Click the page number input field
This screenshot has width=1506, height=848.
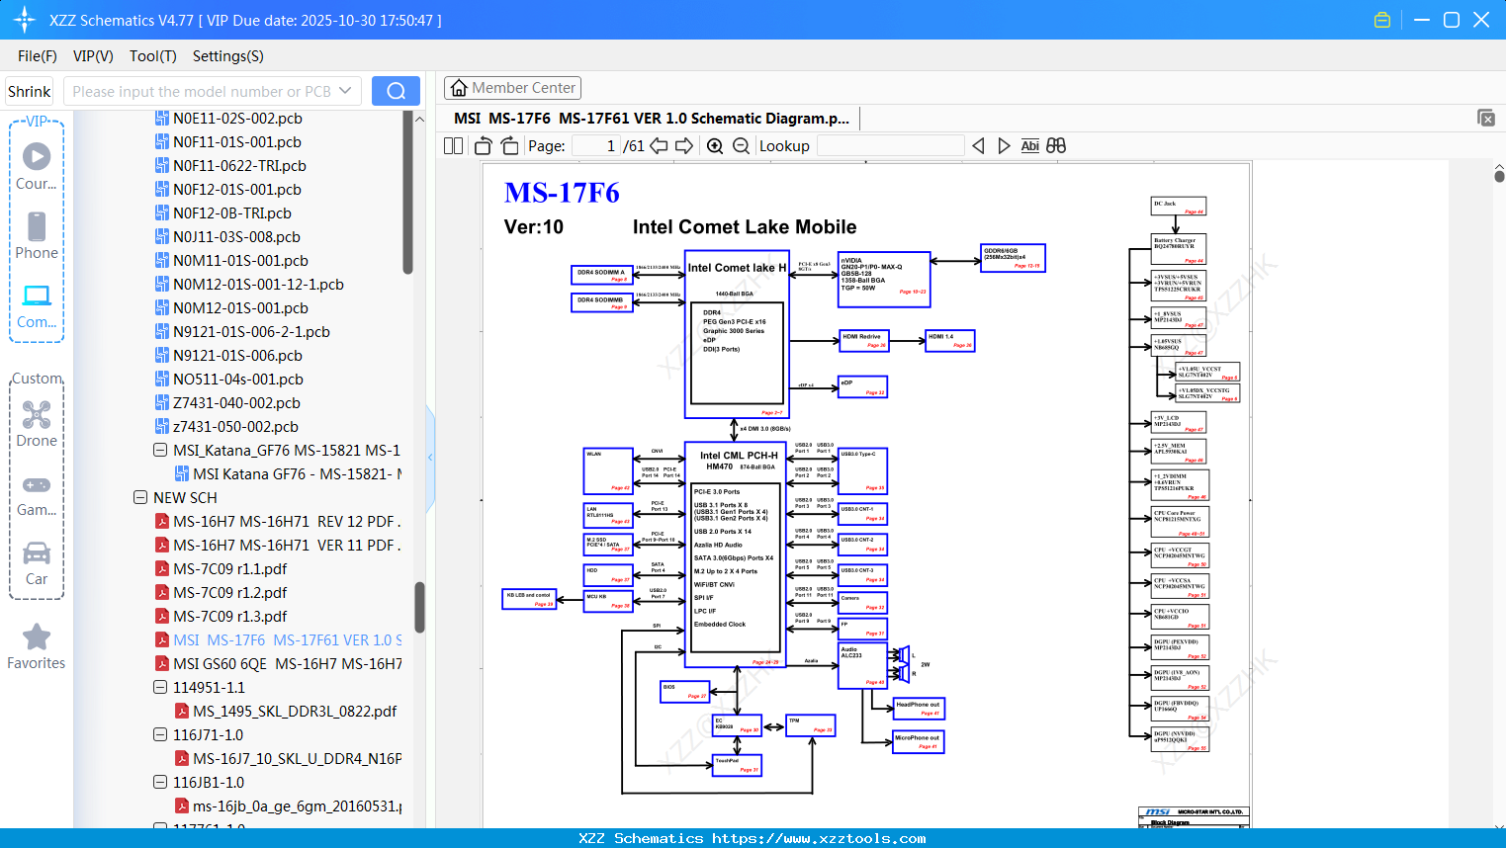click(595, 145)
